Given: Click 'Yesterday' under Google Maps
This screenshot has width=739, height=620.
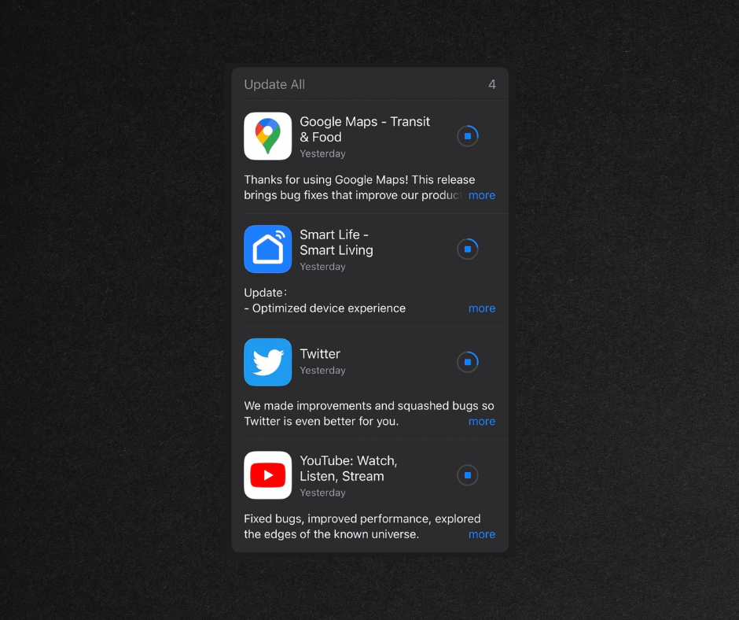Looking at the screenshot, I should [x=323, y=154].
